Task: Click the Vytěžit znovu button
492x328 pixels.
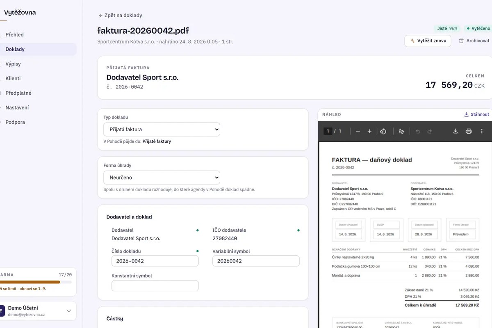Action: [428, 41]
